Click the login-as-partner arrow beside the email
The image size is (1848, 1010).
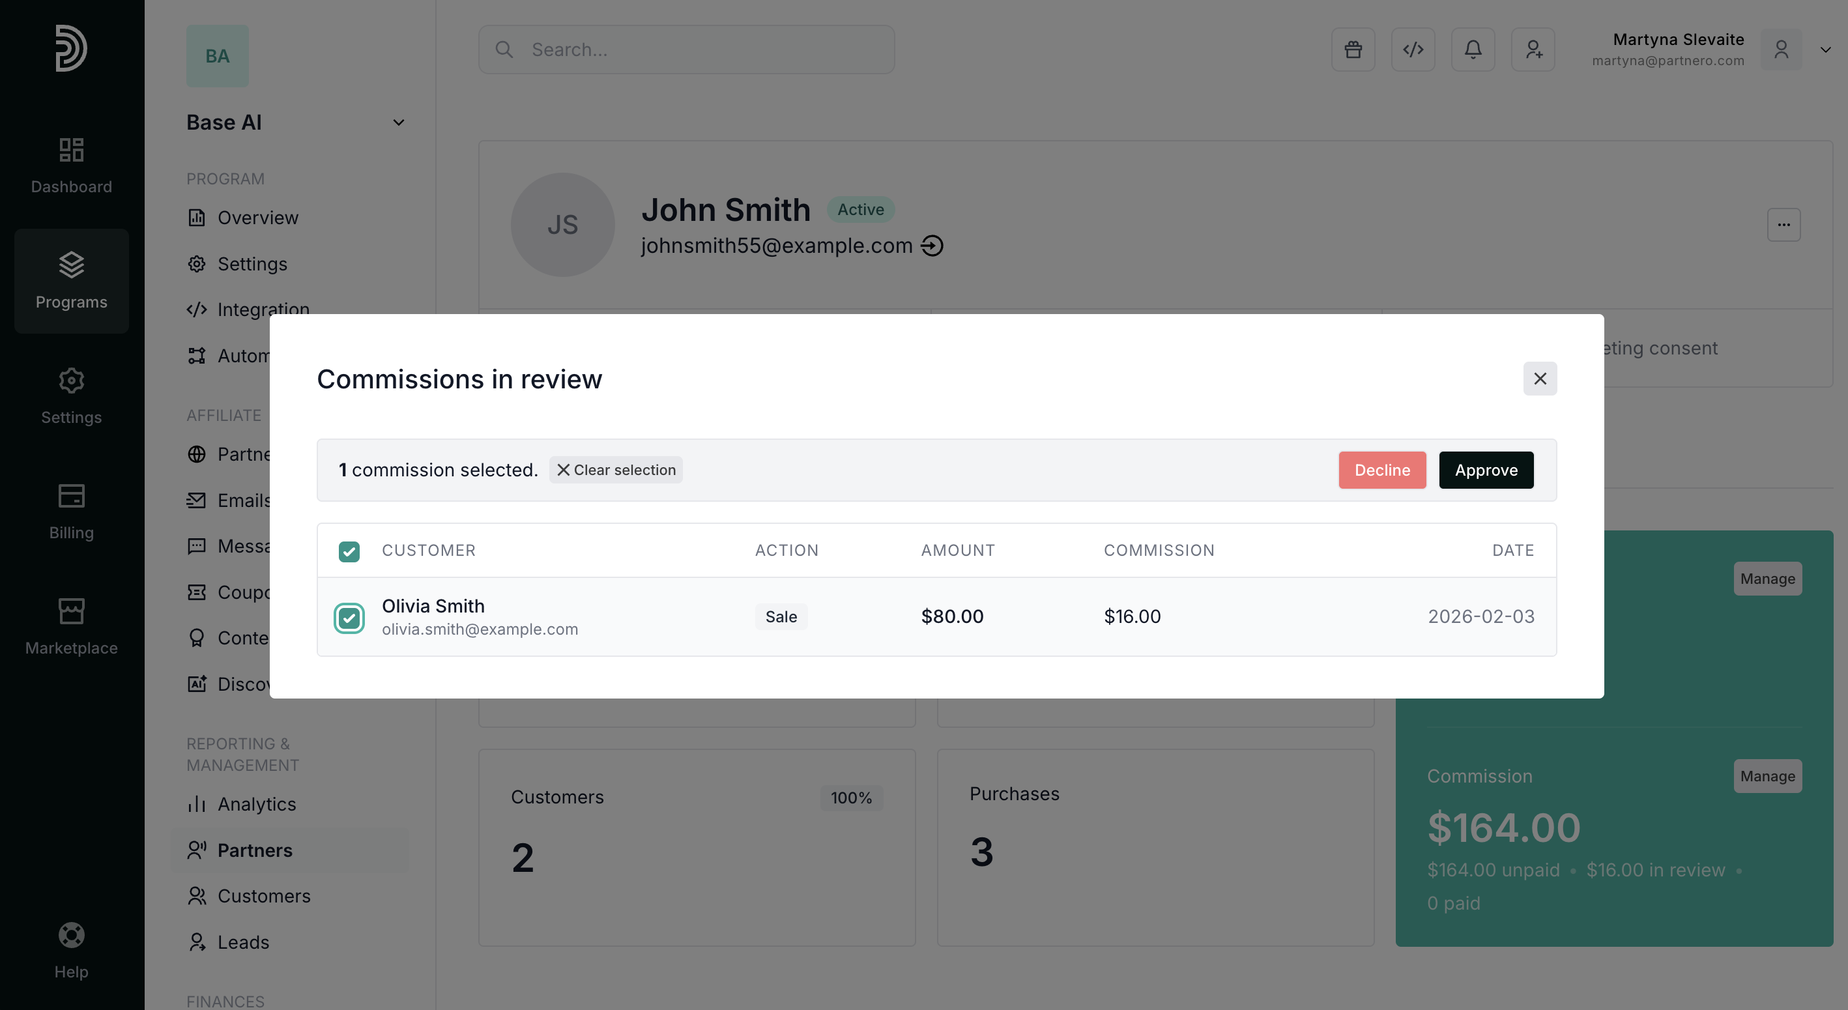coord(932,246)
